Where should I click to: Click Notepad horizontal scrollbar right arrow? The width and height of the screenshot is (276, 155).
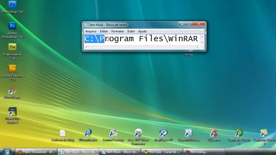coord(198,47)
